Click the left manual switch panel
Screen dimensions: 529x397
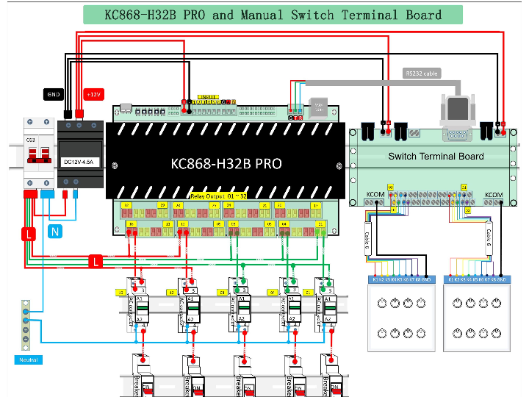(401, 318)
